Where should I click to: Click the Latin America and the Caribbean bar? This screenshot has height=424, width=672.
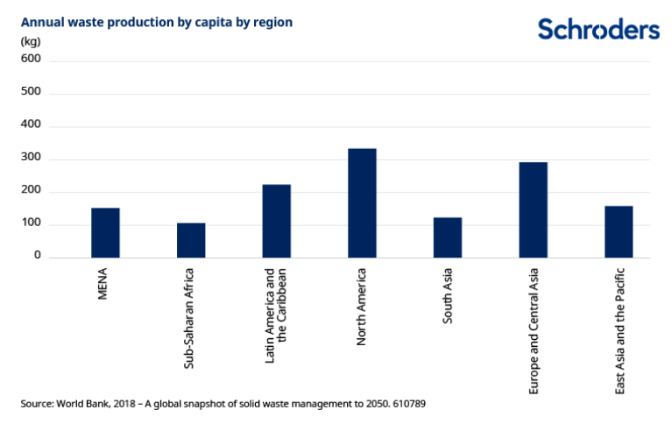point(276,221)
